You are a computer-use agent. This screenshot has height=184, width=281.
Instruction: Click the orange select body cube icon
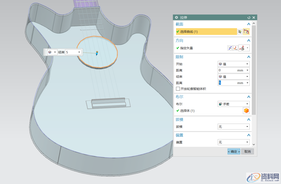[x=246, y=111]
